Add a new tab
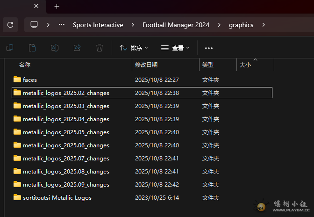The width and height of the screenshot is (314, 217). (57, 7)
